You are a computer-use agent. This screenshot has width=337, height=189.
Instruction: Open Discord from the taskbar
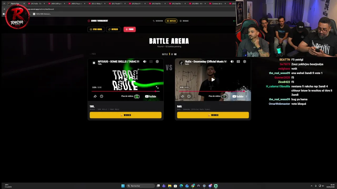pyautogui.click(x=210, y=186)
